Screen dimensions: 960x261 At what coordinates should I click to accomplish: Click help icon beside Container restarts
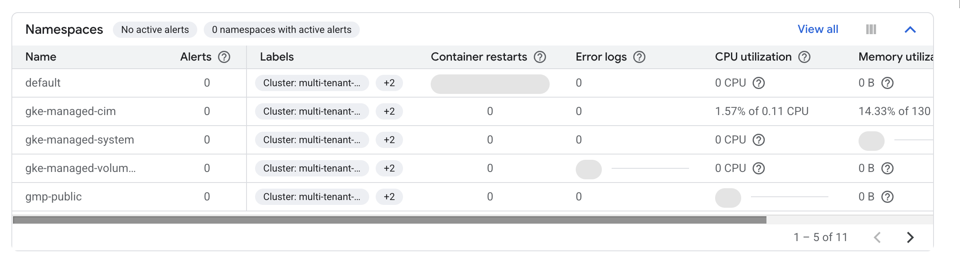pyautogui.click(x=540, y=57)
